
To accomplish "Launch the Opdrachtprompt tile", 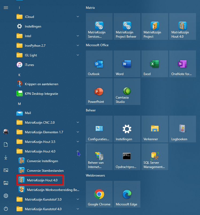I will pos(127,157).
